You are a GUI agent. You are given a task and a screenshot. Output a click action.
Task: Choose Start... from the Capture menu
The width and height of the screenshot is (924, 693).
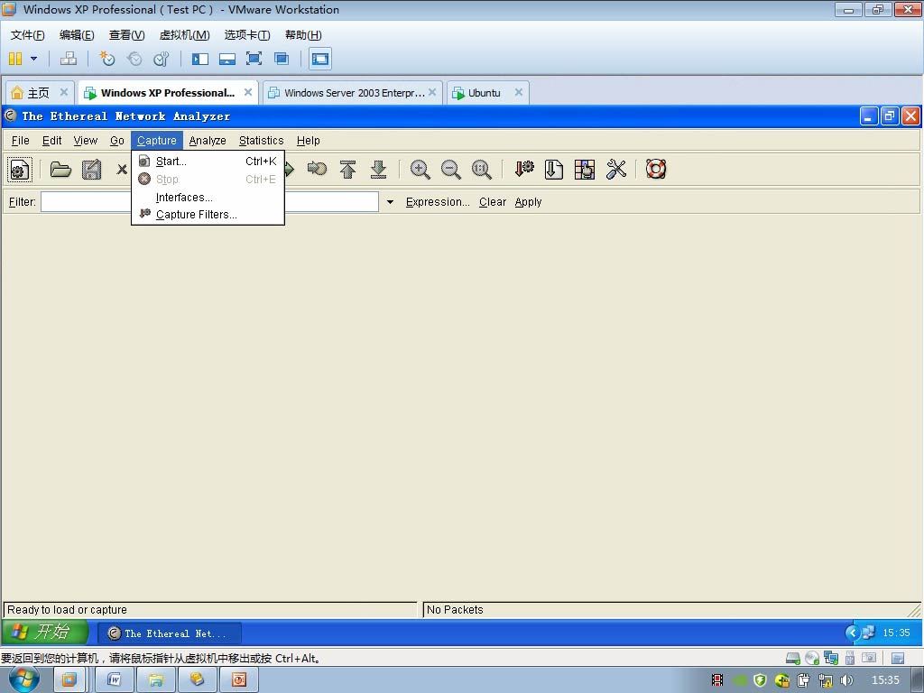pyautogui.click(x=208, y=162)
